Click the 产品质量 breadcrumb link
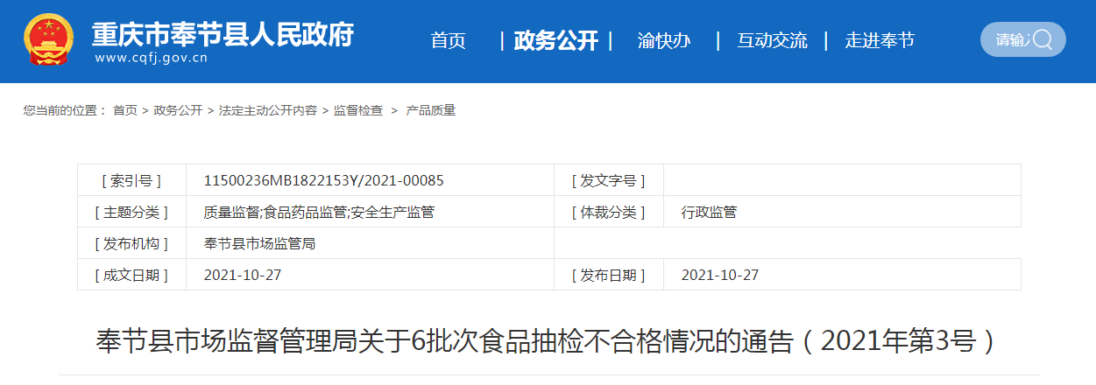Image resolution: width=1096 pixels, height=385 pixels. 431,110
